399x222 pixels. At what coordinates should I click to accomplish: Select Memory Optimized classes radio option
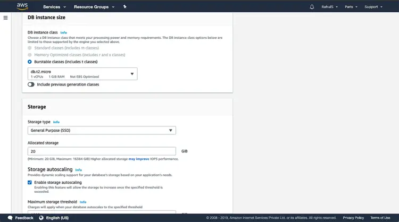point(29,55)
